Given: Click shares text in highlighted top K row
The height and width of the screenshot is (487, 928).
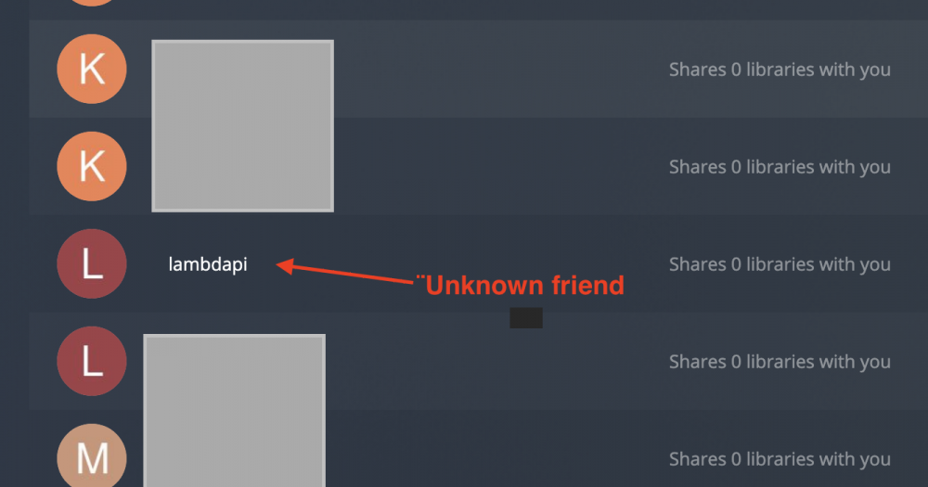Looking at the screenshot, I should pyautogui.click(x=780, y=70).
